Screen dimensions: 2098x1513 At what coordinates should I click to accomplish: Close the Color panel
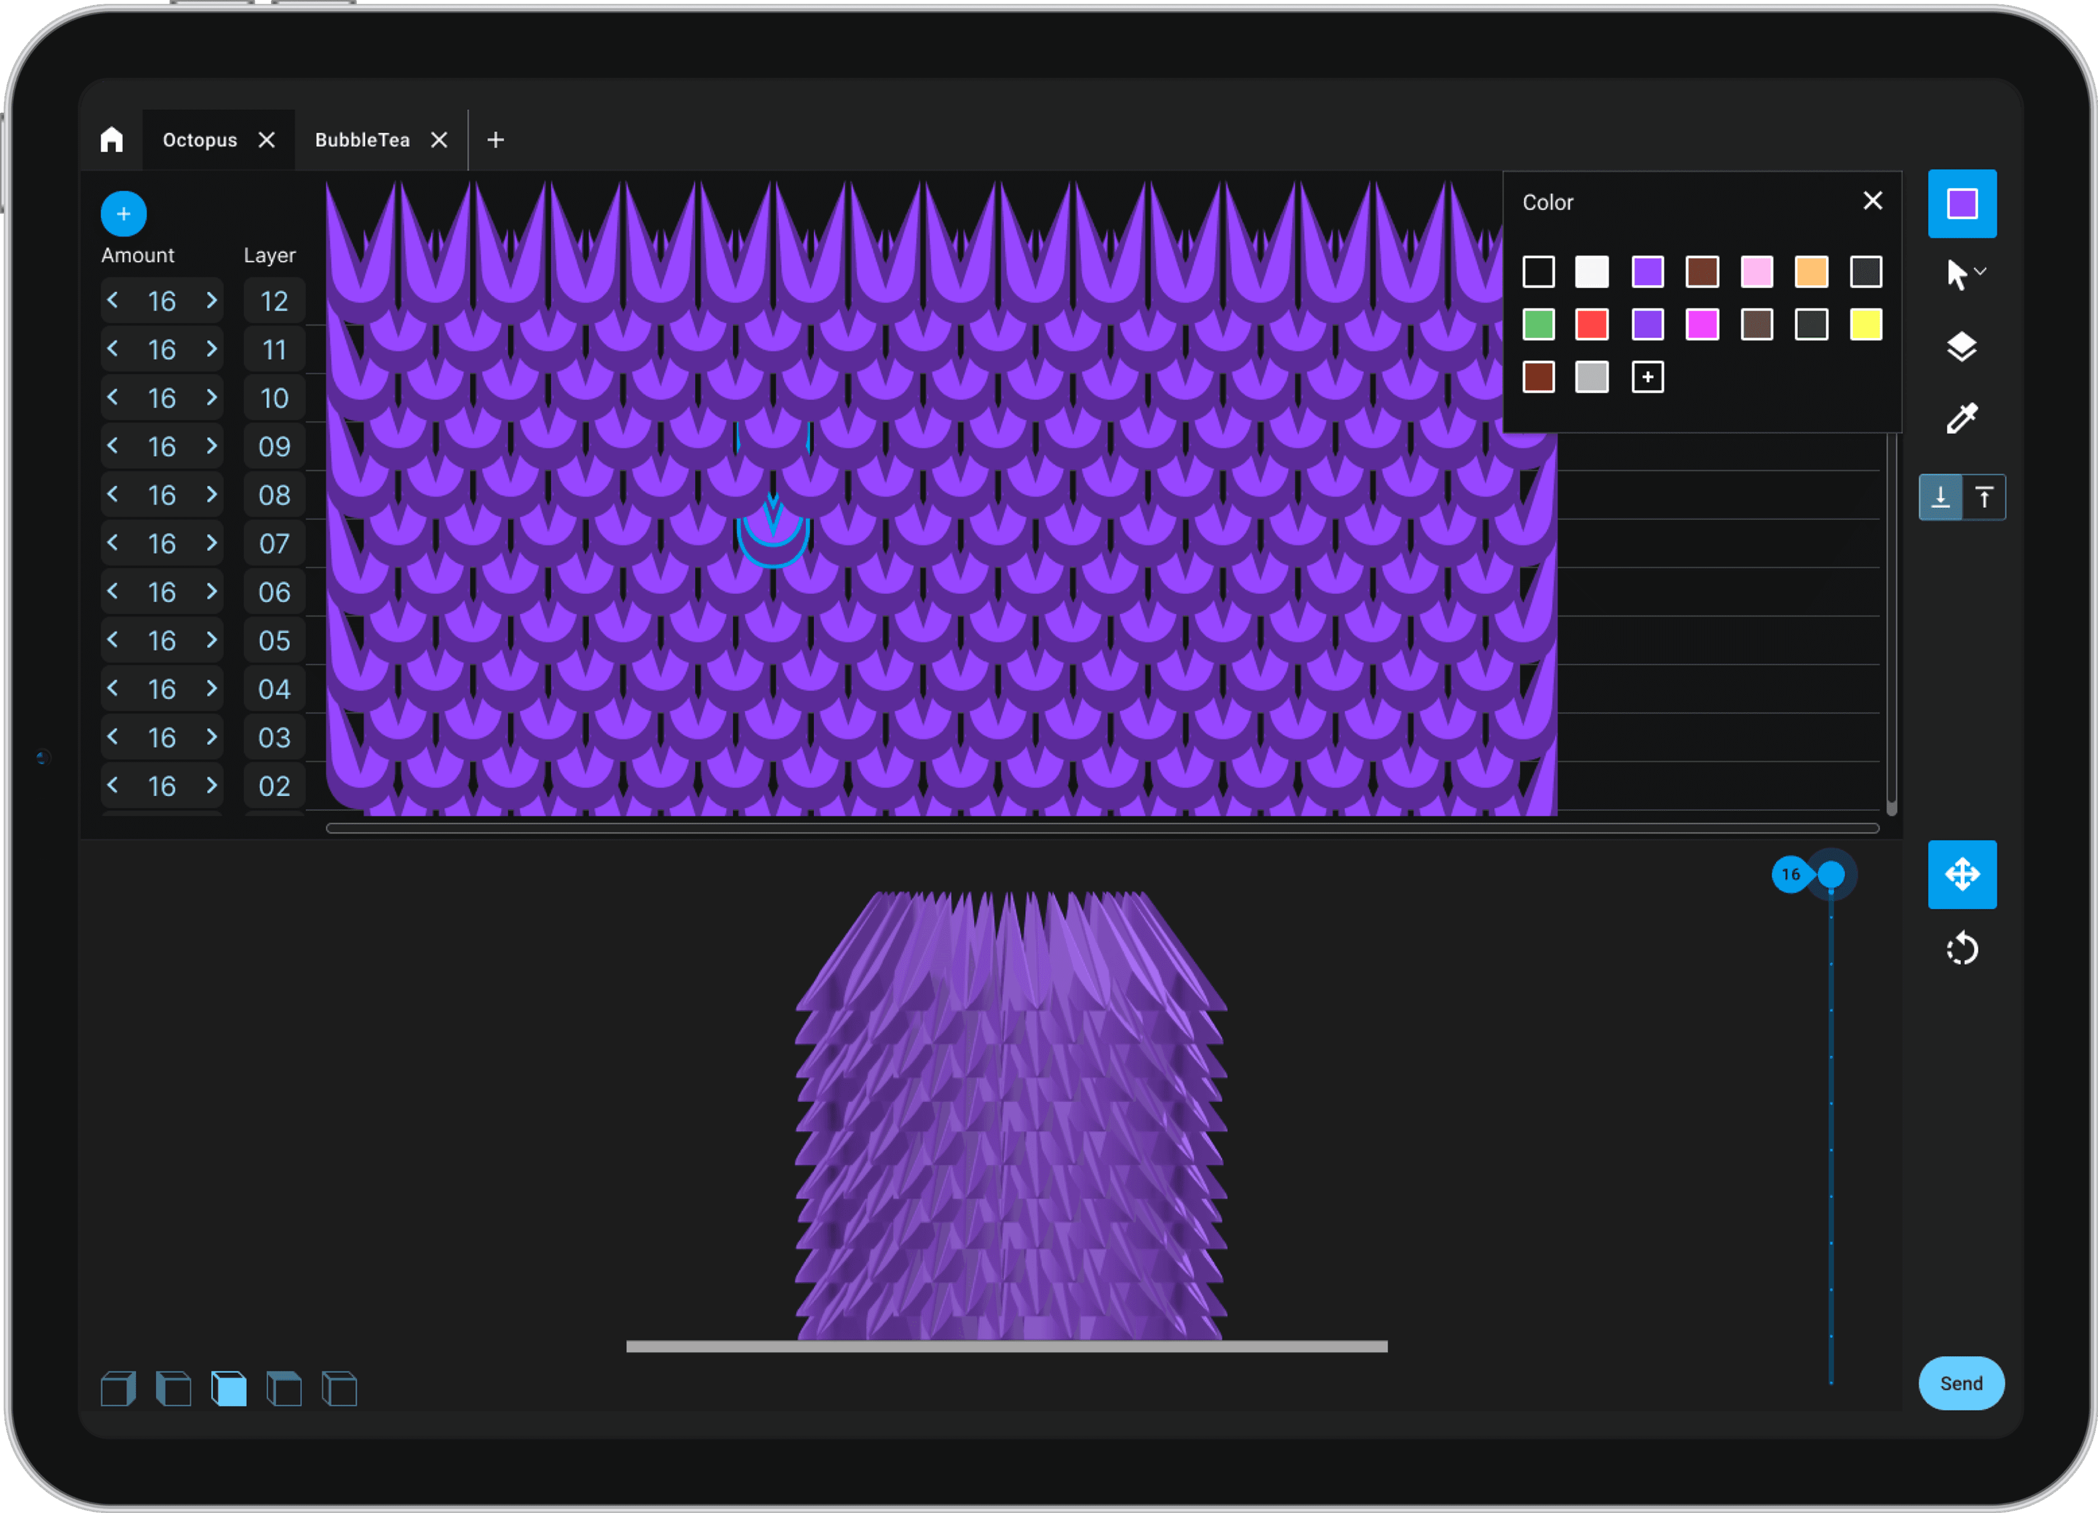click(1872, 201)
